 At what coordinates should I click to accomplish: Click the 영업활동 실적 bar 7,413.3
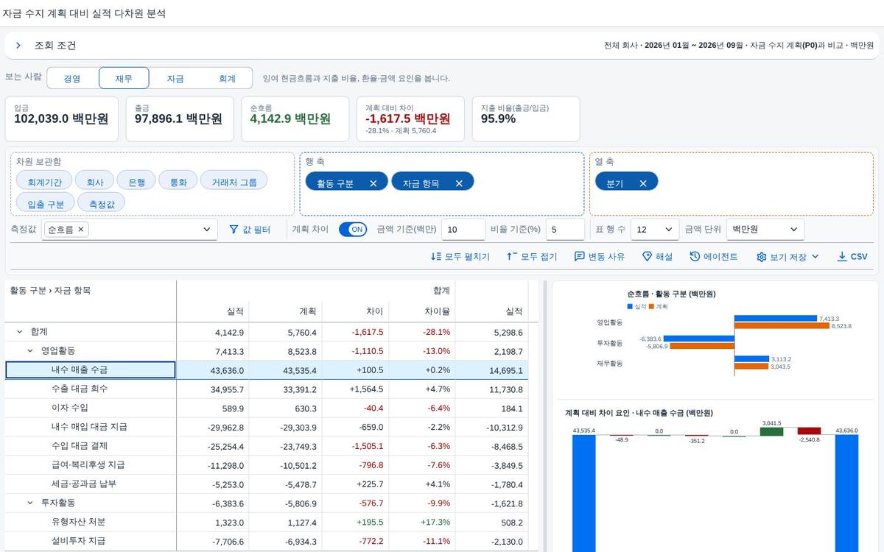[776, 319]
